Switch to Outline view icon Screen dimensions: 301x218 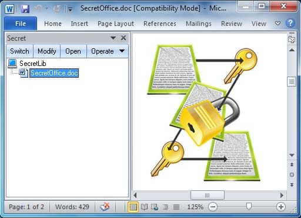166,207
